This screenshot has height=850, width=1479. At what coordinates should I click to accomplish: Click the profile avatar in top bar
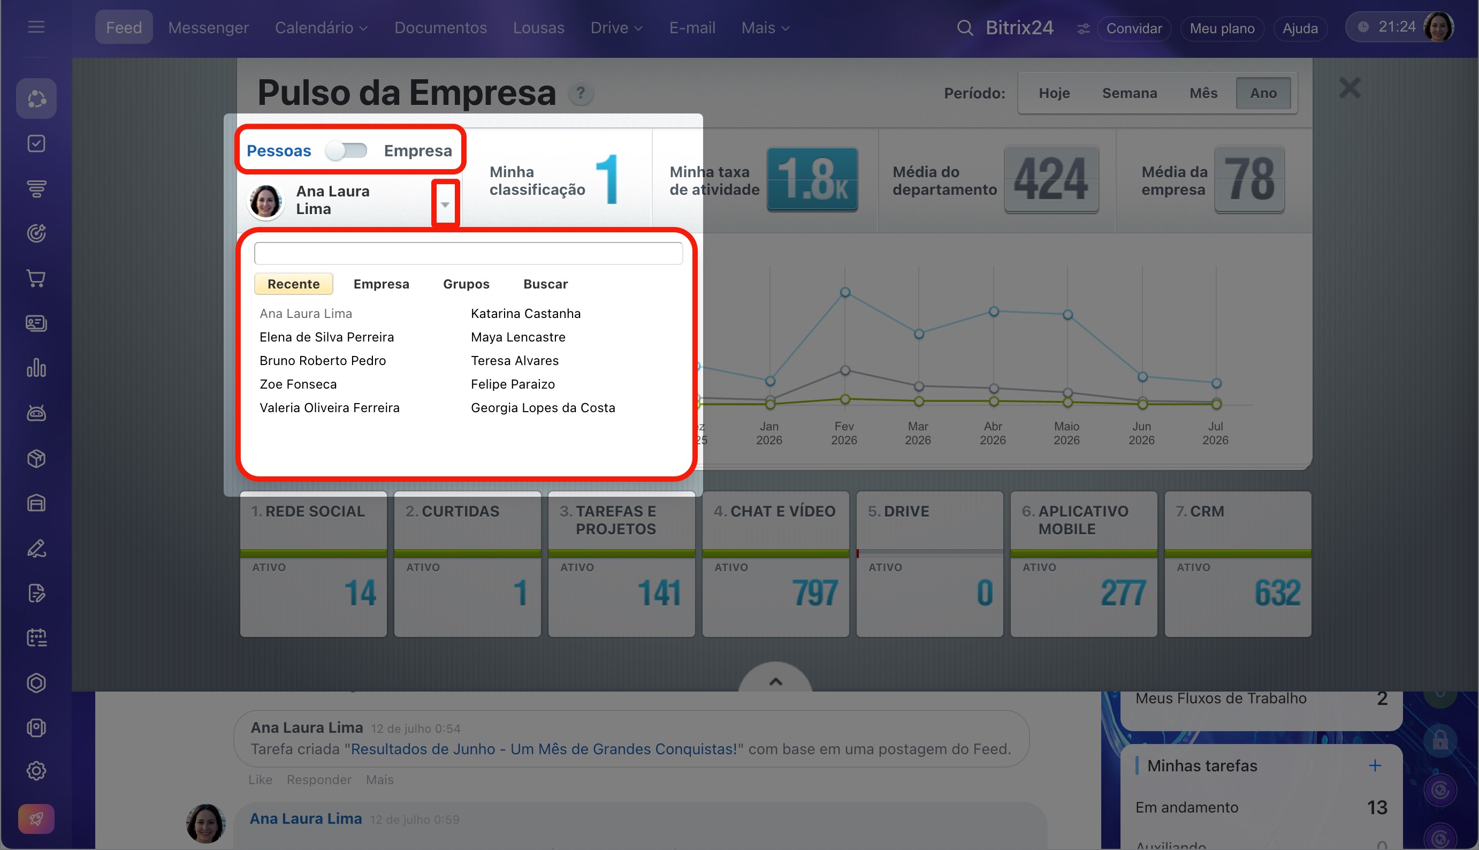coord(1438,27)
